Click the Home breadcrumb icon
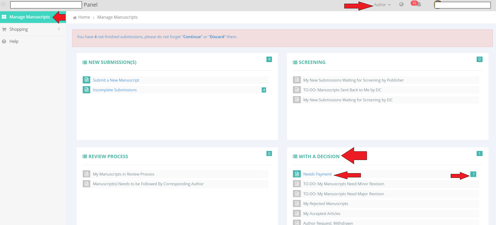 [x=75, y=18]
